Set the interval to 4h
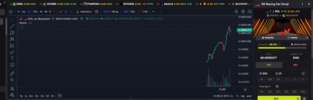313x100 pixels. pos(46,12)
